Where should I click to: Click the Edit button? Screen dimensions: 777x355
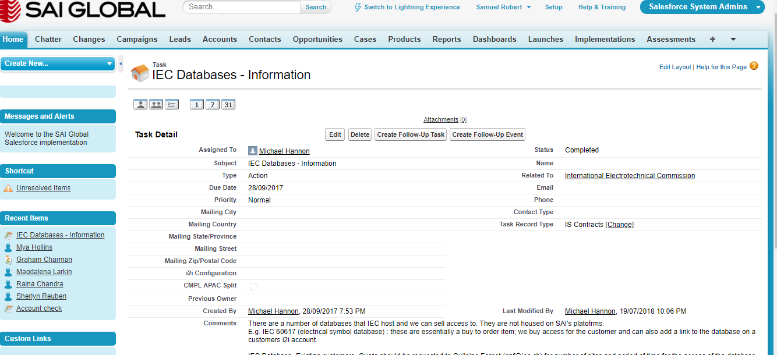(335, 134)
